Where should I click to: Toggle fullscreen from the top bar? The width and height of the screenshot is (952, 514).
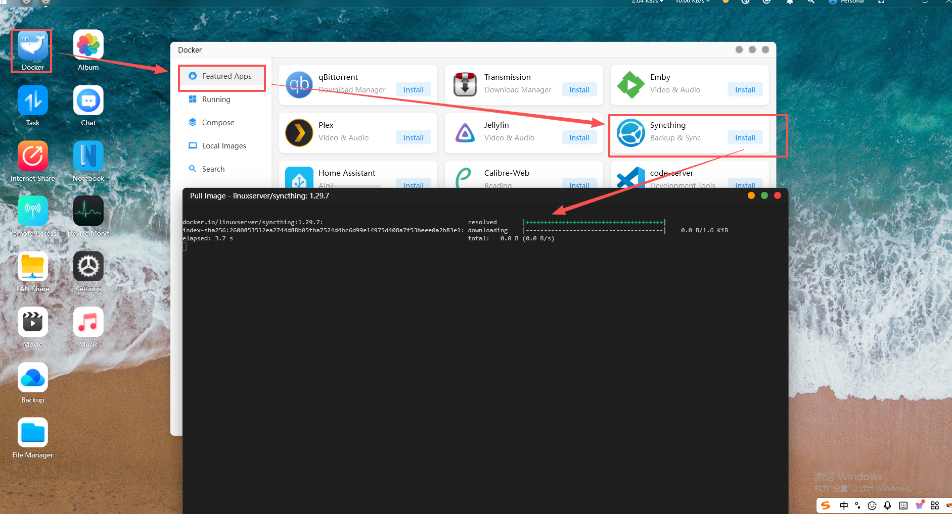[881, 2]
